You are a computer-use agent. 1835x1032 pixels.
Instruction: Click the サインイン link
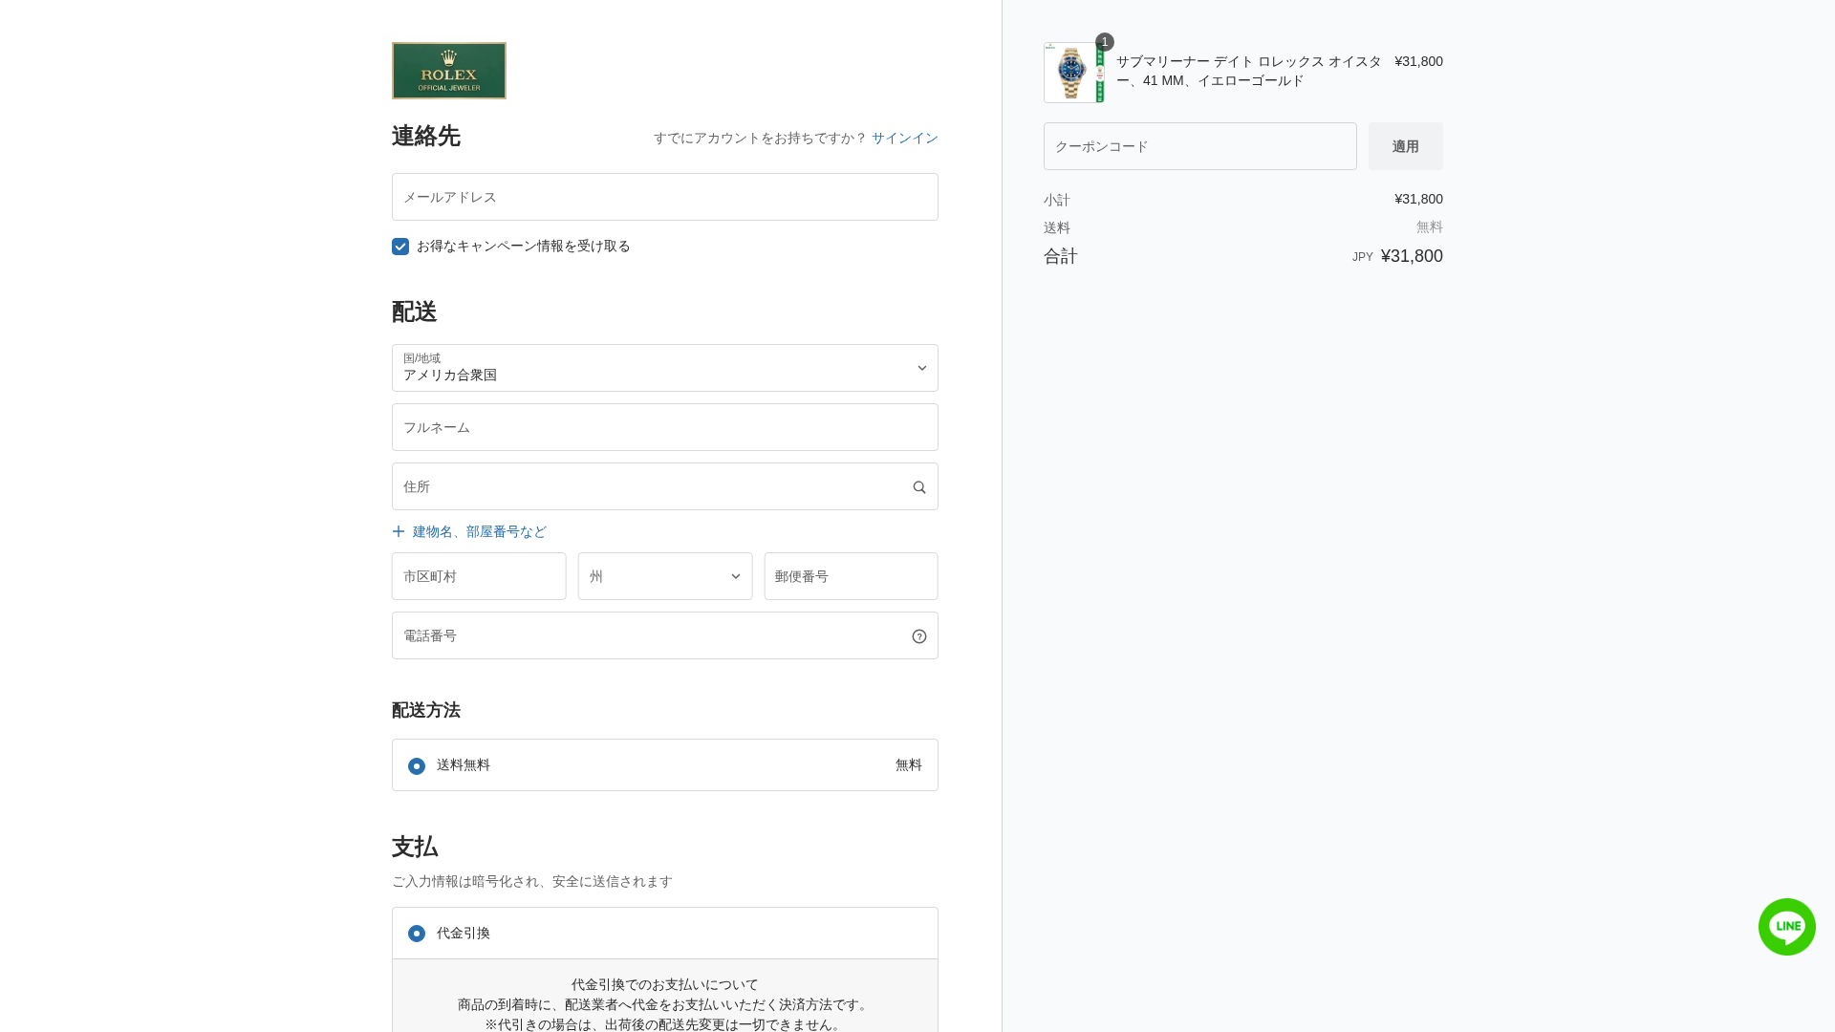click(905, 138)
